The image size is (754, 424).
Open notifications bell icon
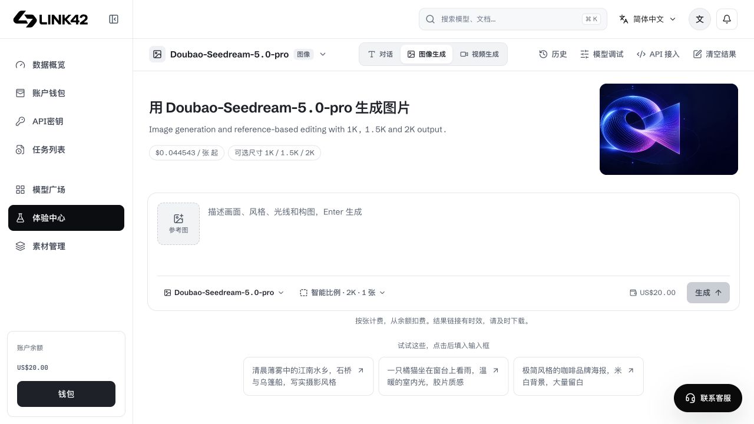click(x=727, y=19)
